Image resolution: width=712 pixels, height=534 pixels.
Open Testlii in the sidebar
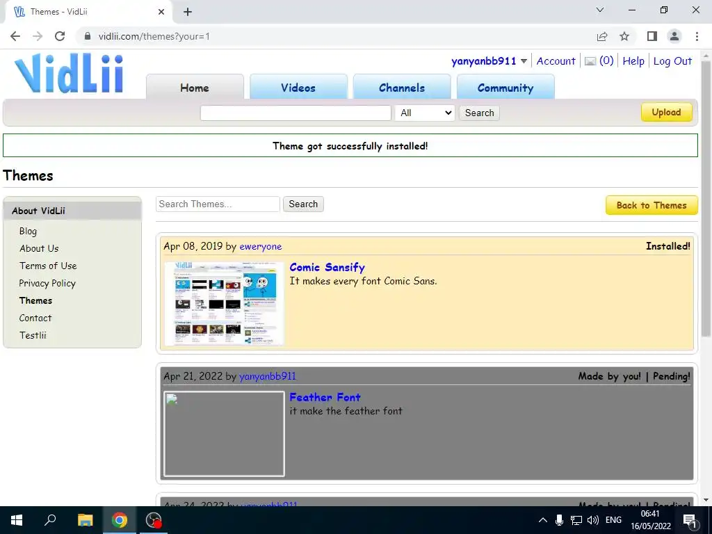[33, 335]
